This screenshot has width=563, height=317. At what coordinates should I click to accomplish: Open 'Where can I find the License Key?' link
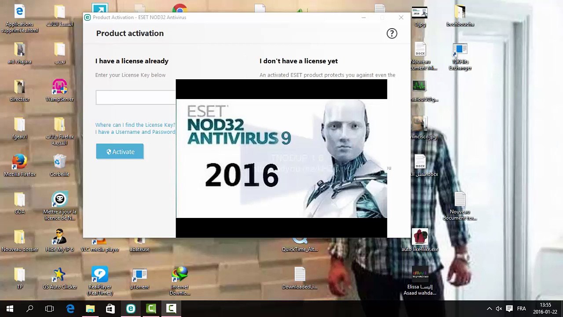pyautogui.click(x=135, y=125)
